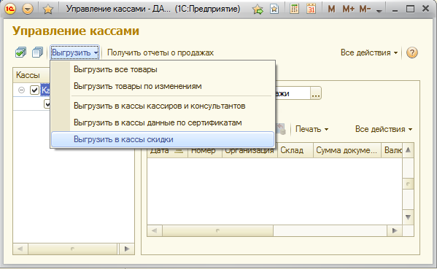Open the Печать dropdown
The image size is (437, 269).
pyautogui.click(x=312, y=129)
